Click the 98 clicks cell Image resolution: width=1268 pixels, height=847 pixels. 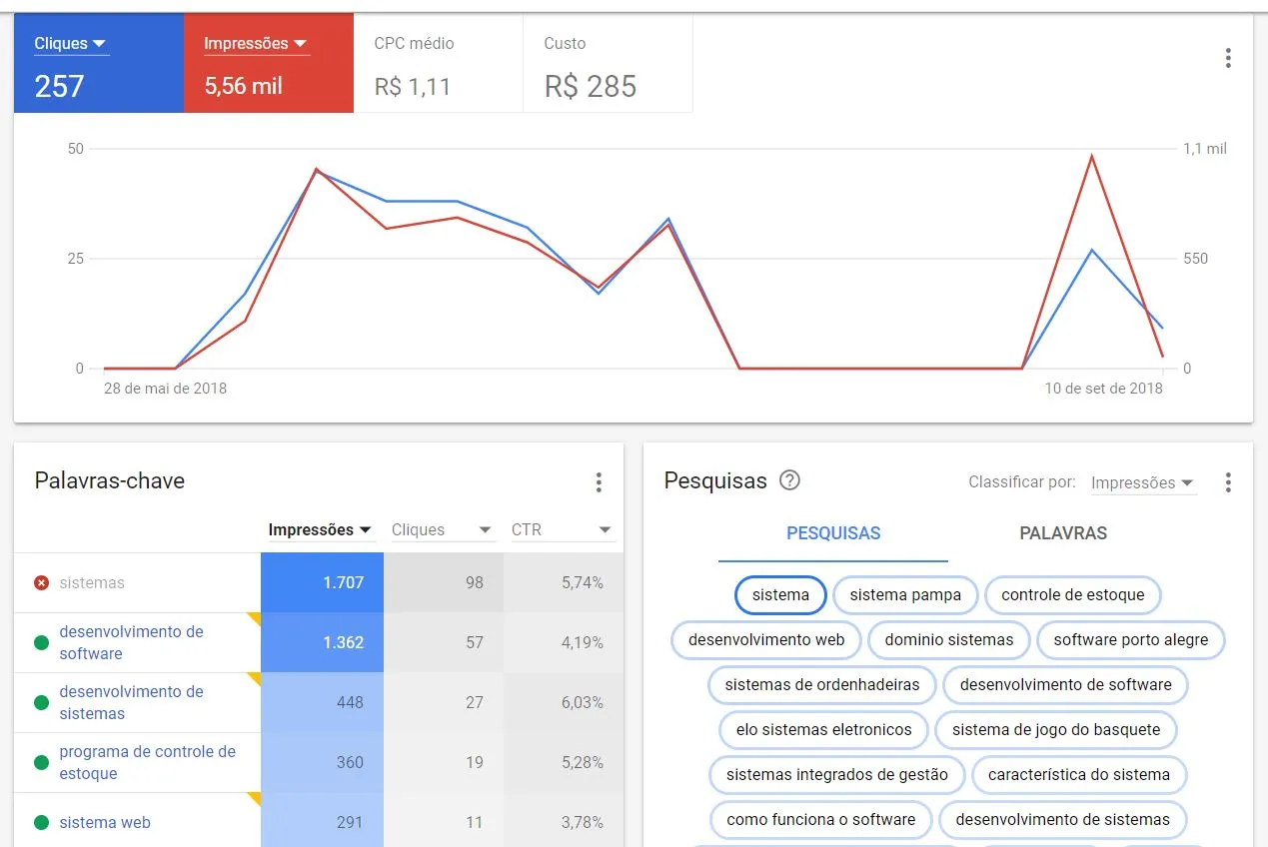pos(444,582)
